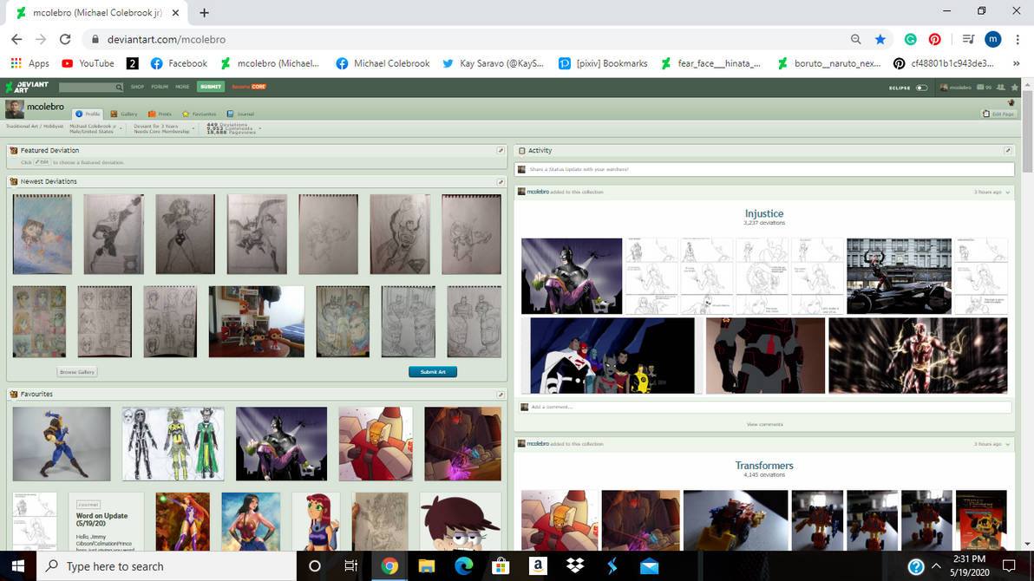Open the Word on Update journal entry

[x=106, y=522]
